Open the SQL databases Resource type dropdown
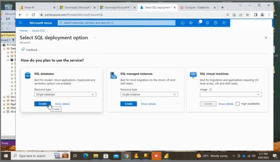The image size is (280, 162). click(x=65, y=94)
